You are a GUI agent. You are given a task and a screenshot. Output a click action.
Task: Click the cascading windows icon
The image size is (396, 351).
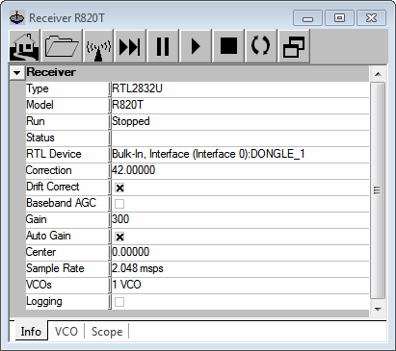[x=294, y=46]
